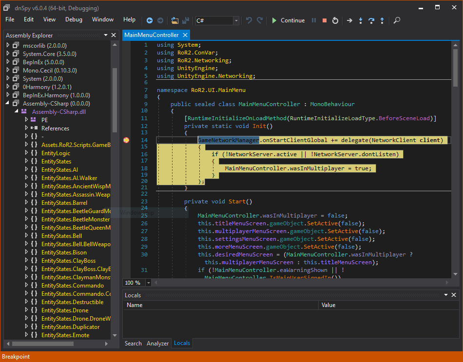Click RuntimeInitializeOnLoadMethod attribute in code
The width and height of the screenshot is (463, 362).
coord(237,118)
